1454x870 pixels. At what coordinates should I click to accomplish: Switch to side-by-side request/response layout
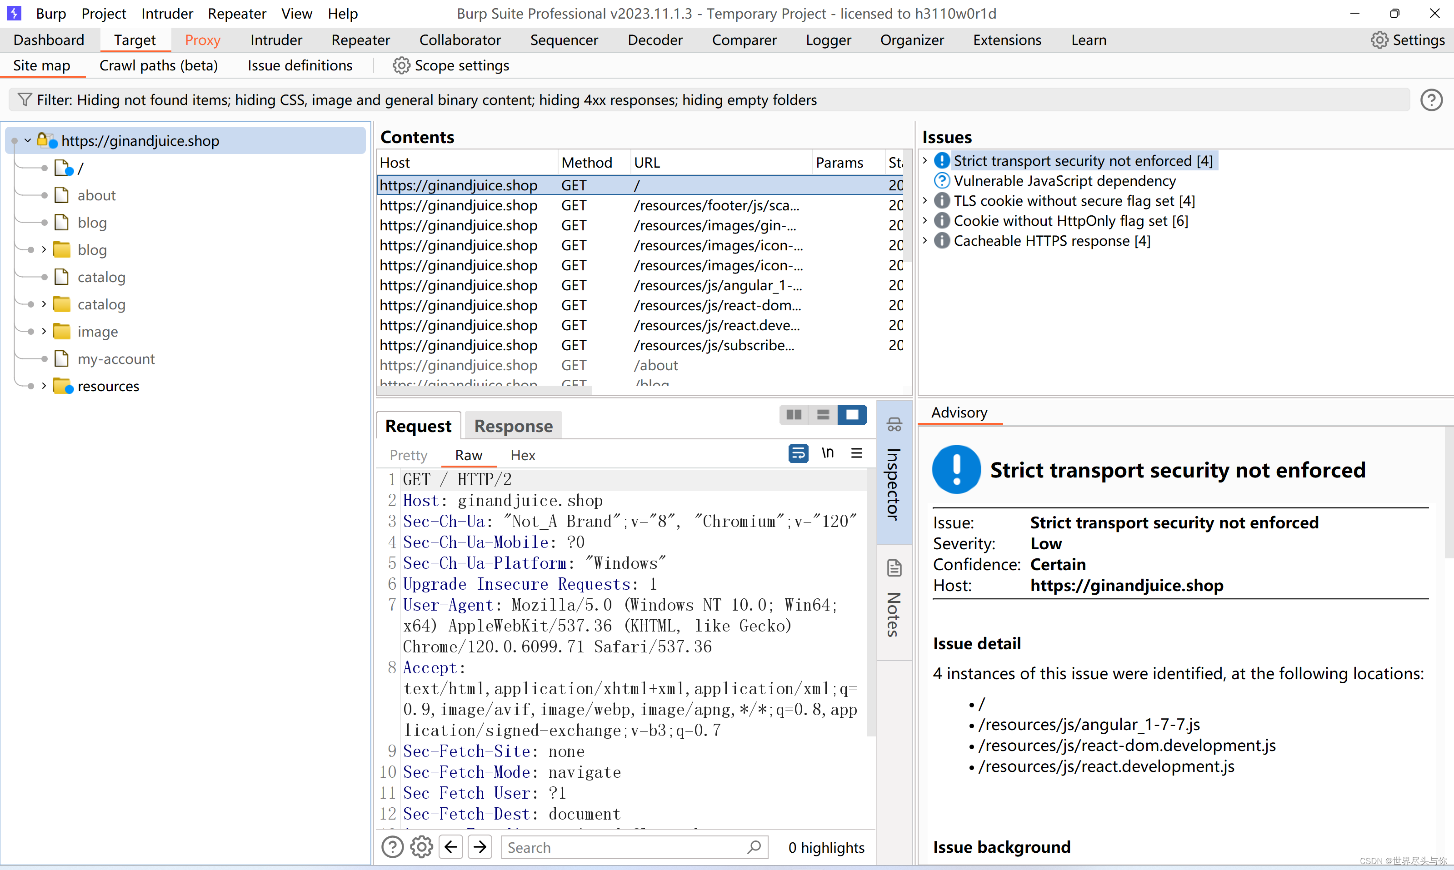794,415
